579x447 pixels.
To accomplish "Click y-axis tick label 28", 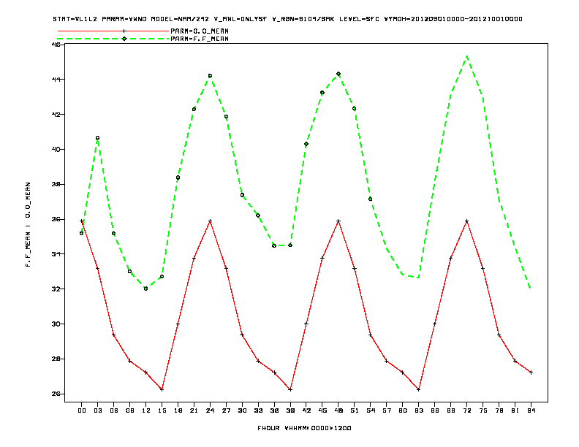I will pyautogui.click(x=56, y=359).
